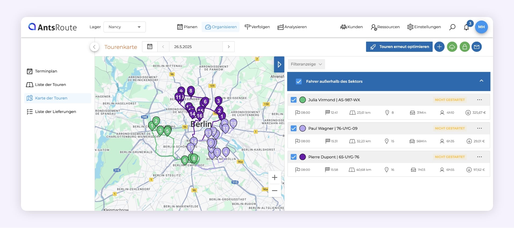Click the blue plus add button
This screenshot has width=514, height=228.
pyautogui.click(x=439, y=47)
